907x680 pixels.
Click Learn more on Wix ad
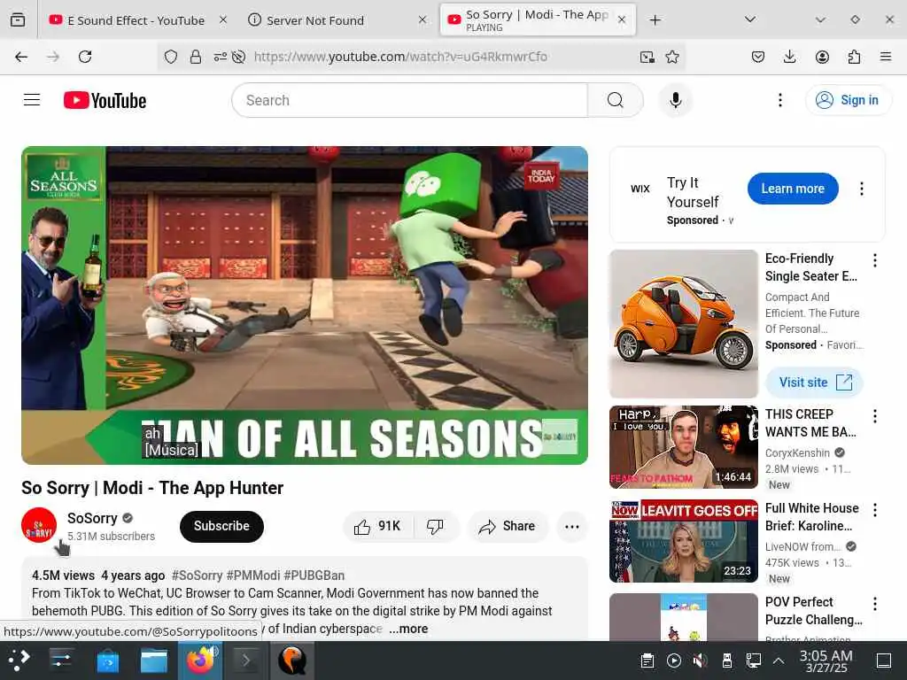click(793, 189)
